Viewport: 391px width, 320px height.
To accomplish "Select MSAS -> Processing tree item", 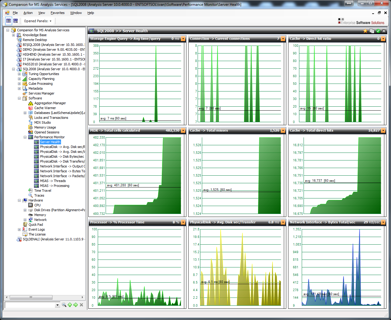I will (x=55, y=186).
